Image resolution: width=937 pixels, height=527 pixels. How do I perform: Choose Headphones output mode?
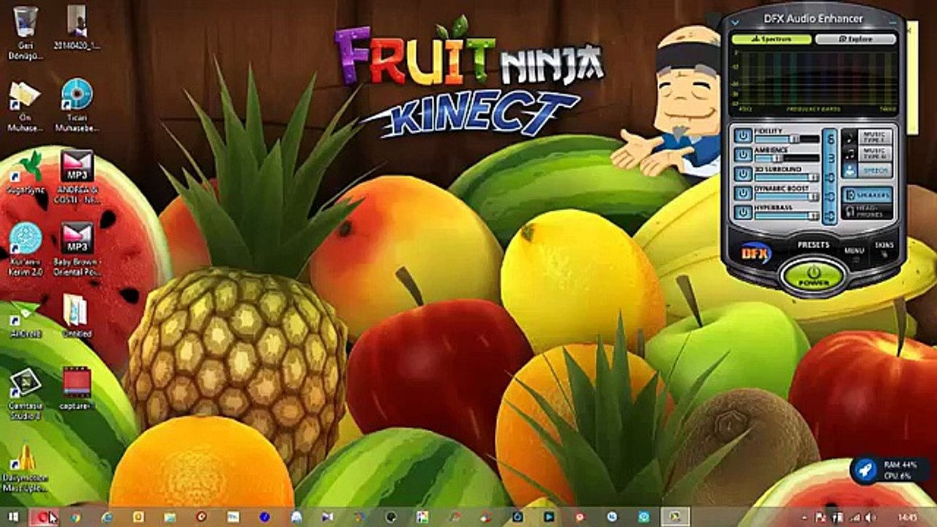click(x=867, y=212)
